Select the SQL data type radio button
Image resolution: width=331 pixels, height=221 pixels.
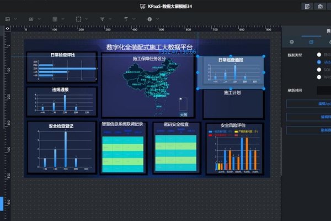(319, 70)
